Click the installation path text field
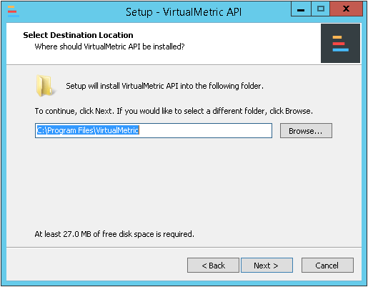The image size is (368, 287). coord(154,131)
